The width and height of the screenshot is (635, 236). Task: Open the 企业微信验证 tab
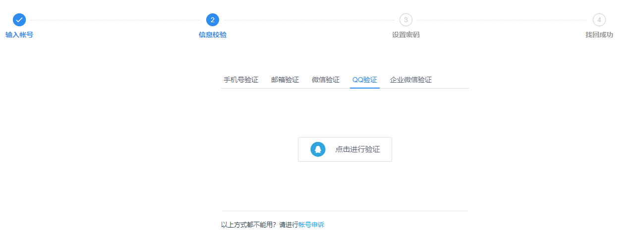(411, 80)
